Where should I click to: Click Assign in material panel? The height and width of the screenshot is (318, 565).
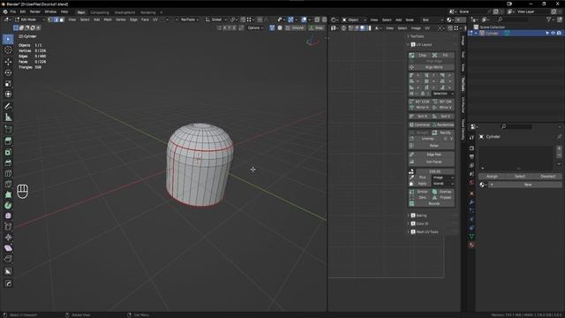[x=492, y=177]
